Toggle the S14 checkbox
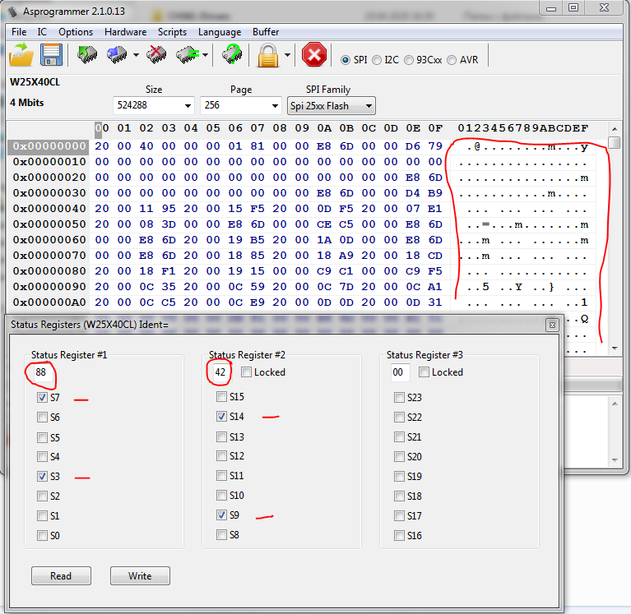The image size is (631, 614). (221, 417)
